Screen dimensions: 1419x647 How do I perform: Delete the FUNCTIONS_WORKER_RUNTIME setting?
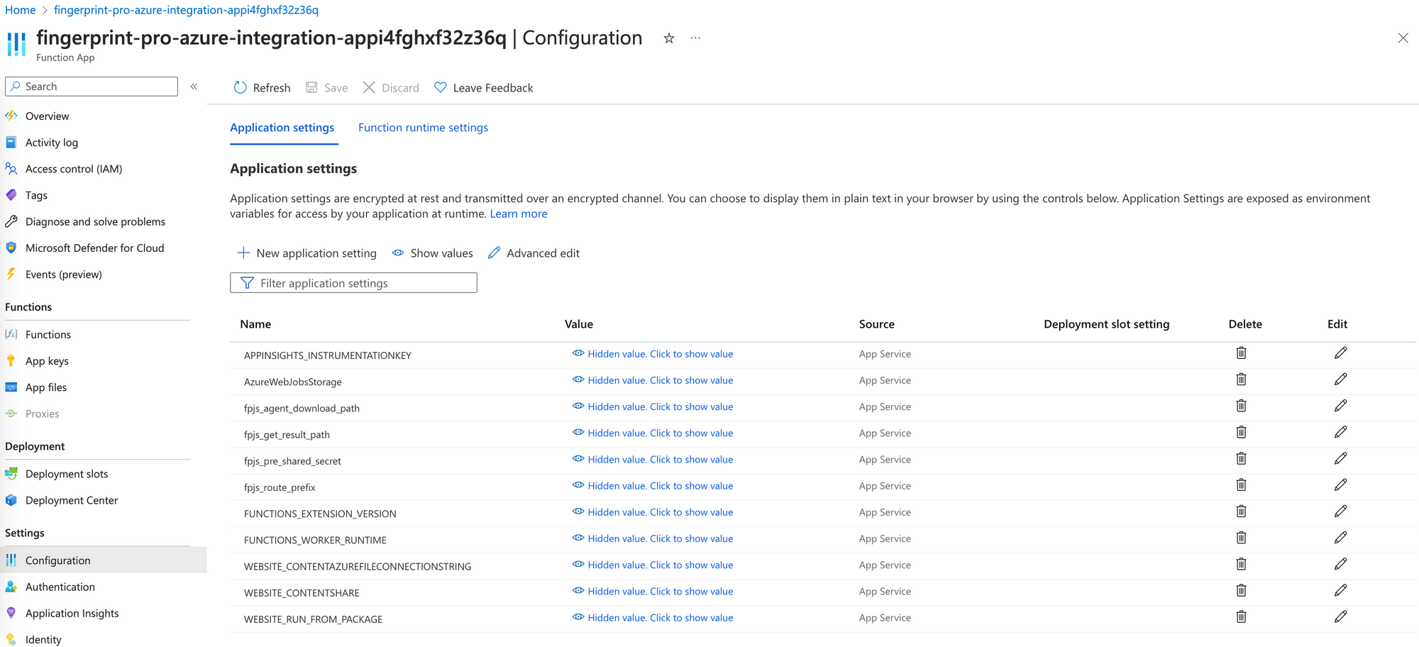pos(1241,538)
